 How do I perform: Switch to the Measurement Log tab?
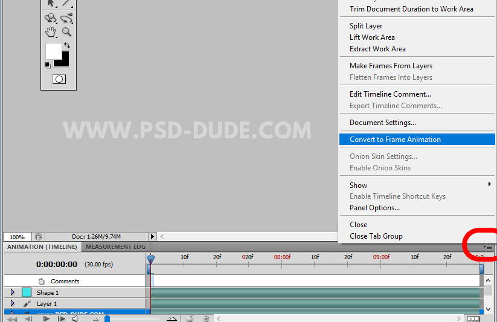coord(116,247)
